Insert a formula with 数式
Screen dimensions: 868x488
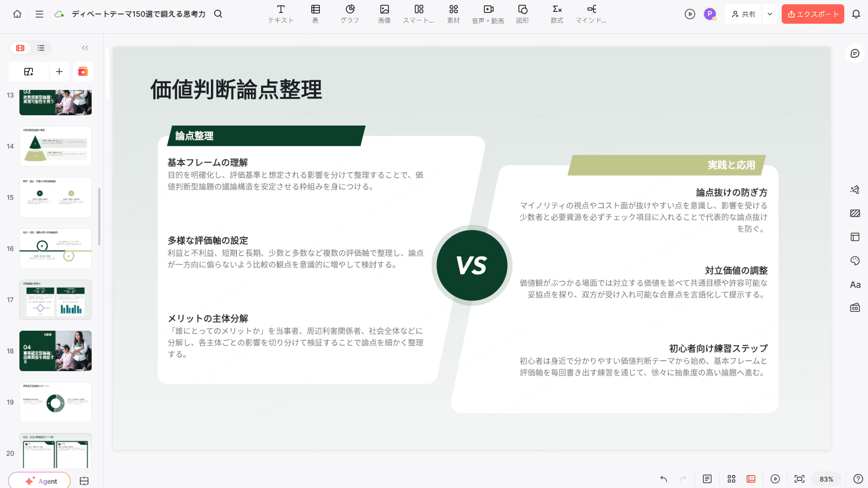tap(557, 14)
